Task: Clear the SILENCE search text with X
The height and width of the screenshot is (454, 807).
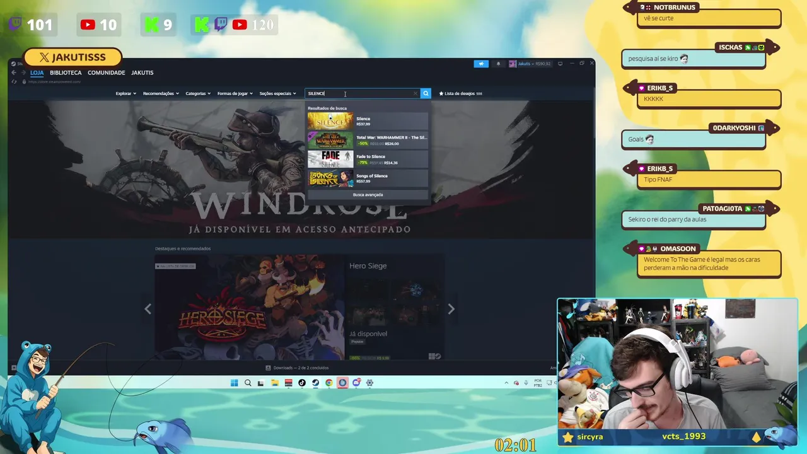Action: 415,93
